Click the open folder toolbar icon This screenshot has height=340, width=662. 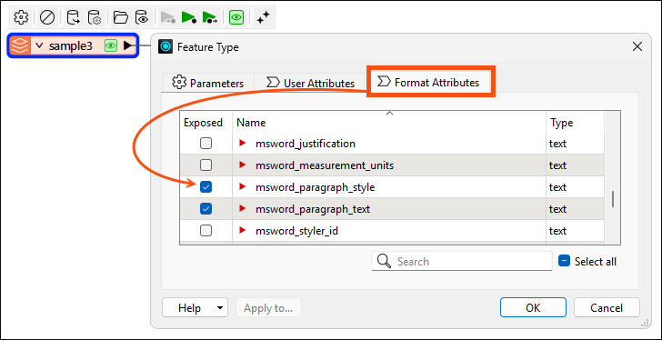coord(121,17)
